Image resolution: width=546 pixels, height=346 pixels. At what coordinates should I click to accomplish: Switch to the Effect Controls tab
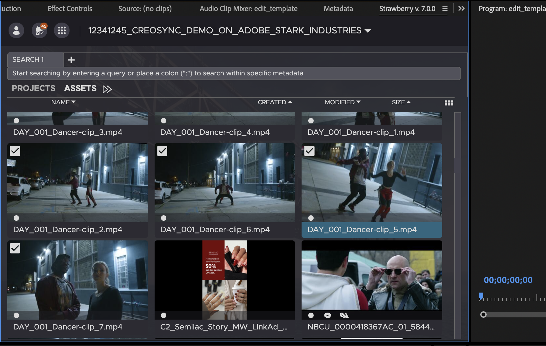point(70,9)
